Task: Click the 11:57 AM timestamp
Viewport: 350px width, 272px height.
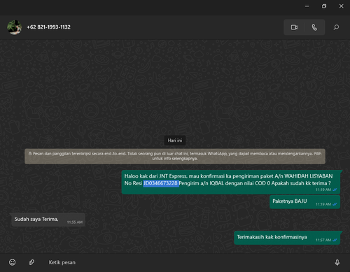Action: [x=323, y=240]
